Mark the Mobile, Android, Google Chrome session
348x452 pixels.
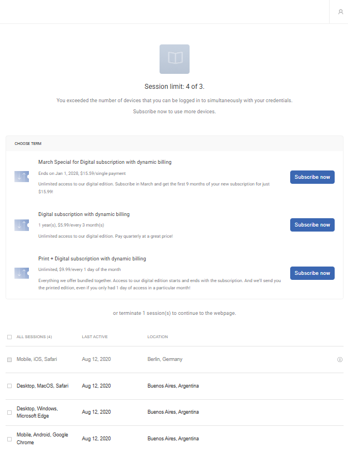pos(9,439)
